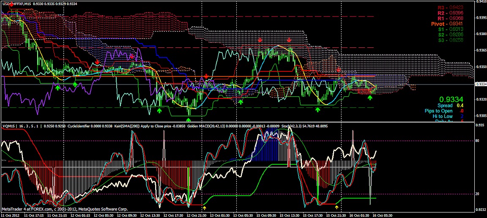The image size is (487, 218).
Task: Click the green buy arrow below 12 Oct 21:30 price low
Action: pyautogui.click(x=189, y=120)
